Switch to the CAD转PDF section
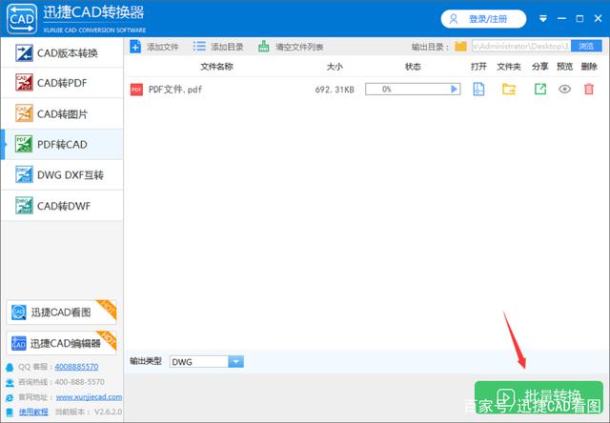The height and width of the screenshot is (423, 610). (x=62, y=83)
